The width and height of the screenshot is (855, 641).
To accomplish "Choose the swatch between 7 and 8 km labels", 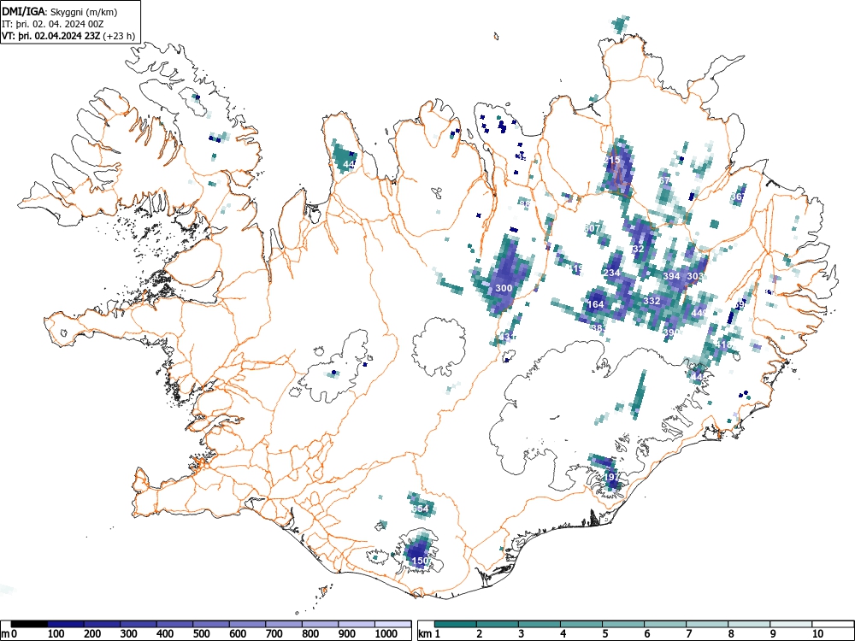I will click(x=707, y=624).
